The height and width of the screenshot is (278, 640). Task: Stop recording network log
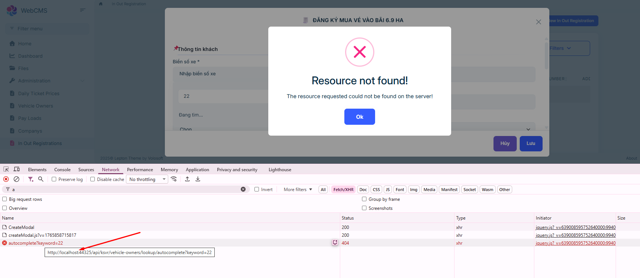coord(6,179)
